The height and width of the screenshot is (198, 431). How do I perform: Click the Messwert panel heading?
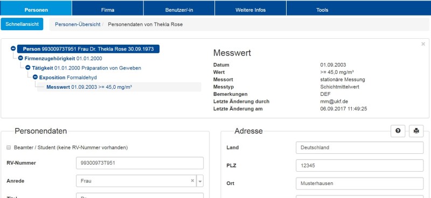(232, 53)
